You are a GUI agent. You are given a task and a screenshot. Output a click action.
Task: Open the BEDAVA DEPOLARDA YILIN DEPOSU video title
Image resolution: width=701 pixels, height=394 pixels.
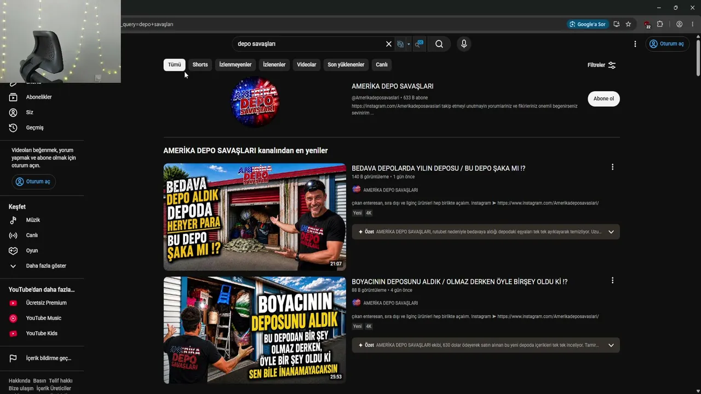point(438,169)
